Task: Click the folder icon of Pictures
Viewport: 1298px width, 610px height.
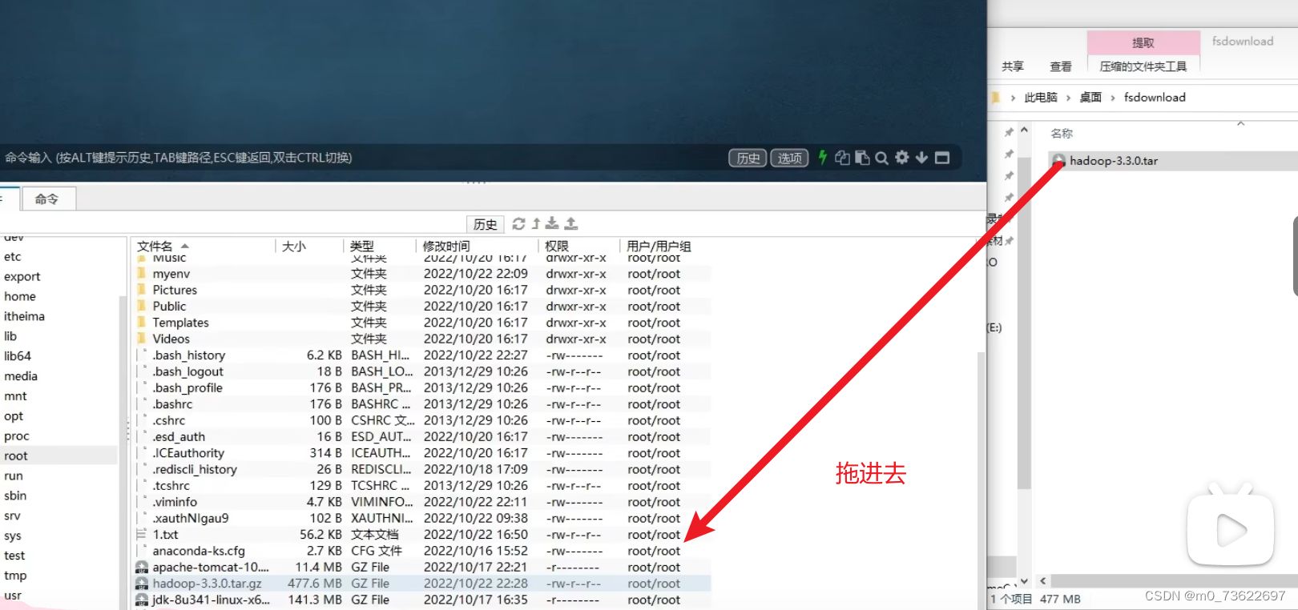Action: click(x=142, y=290)
